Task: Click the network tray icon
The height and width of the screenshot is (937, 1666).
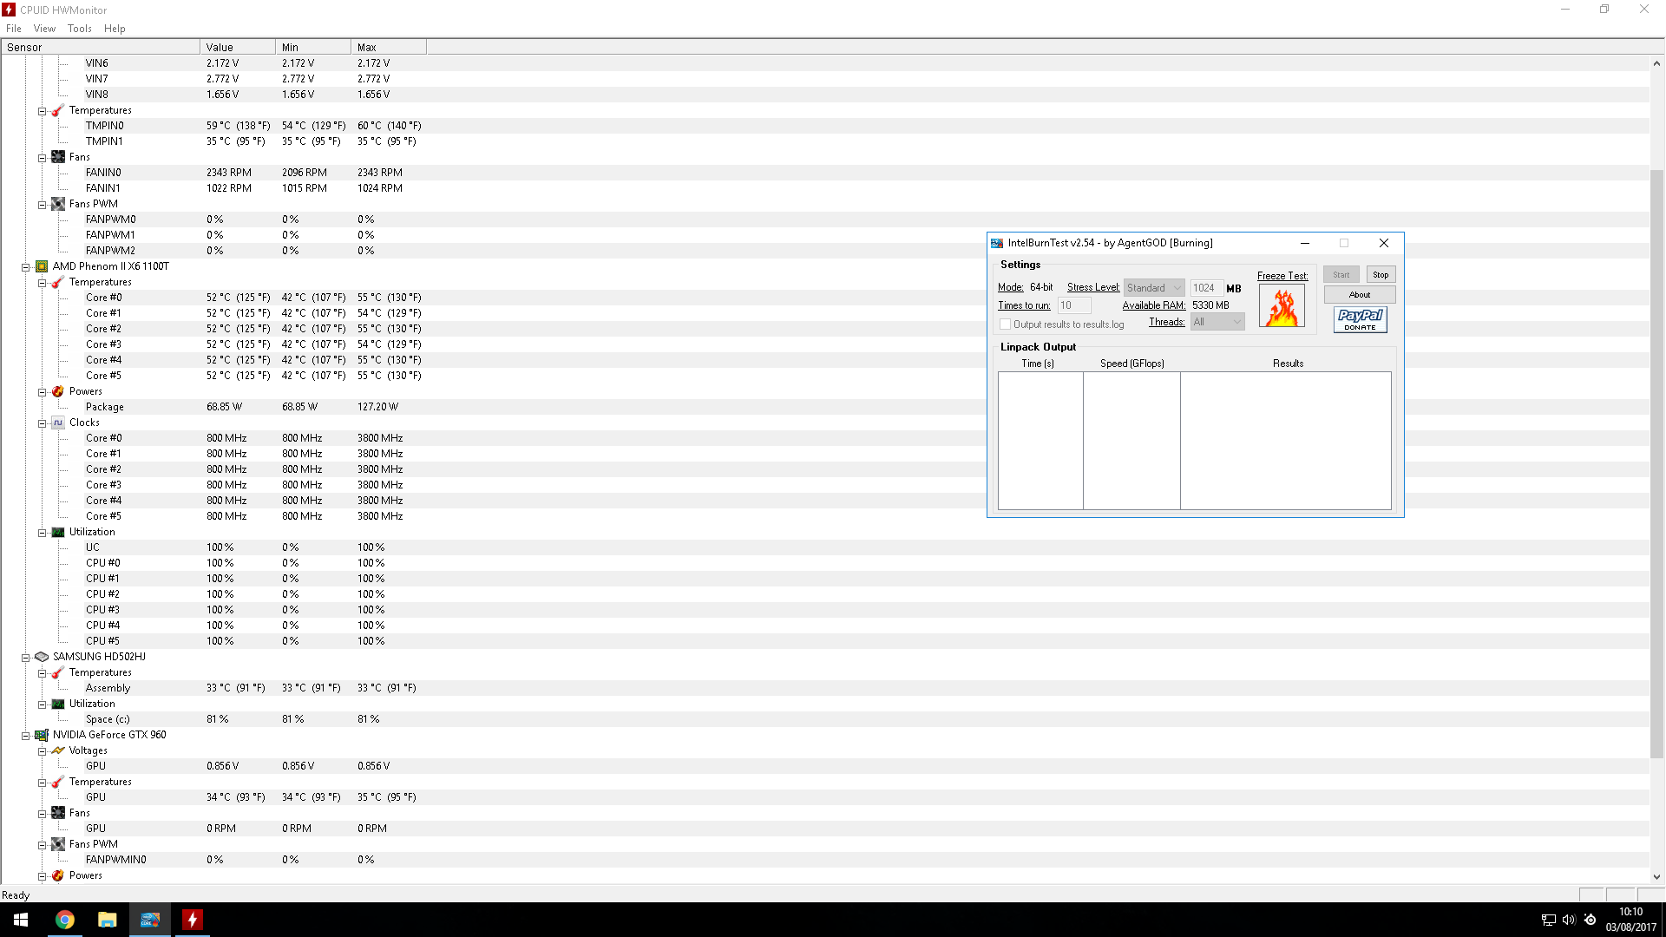Action: (x=1548, y=920)
